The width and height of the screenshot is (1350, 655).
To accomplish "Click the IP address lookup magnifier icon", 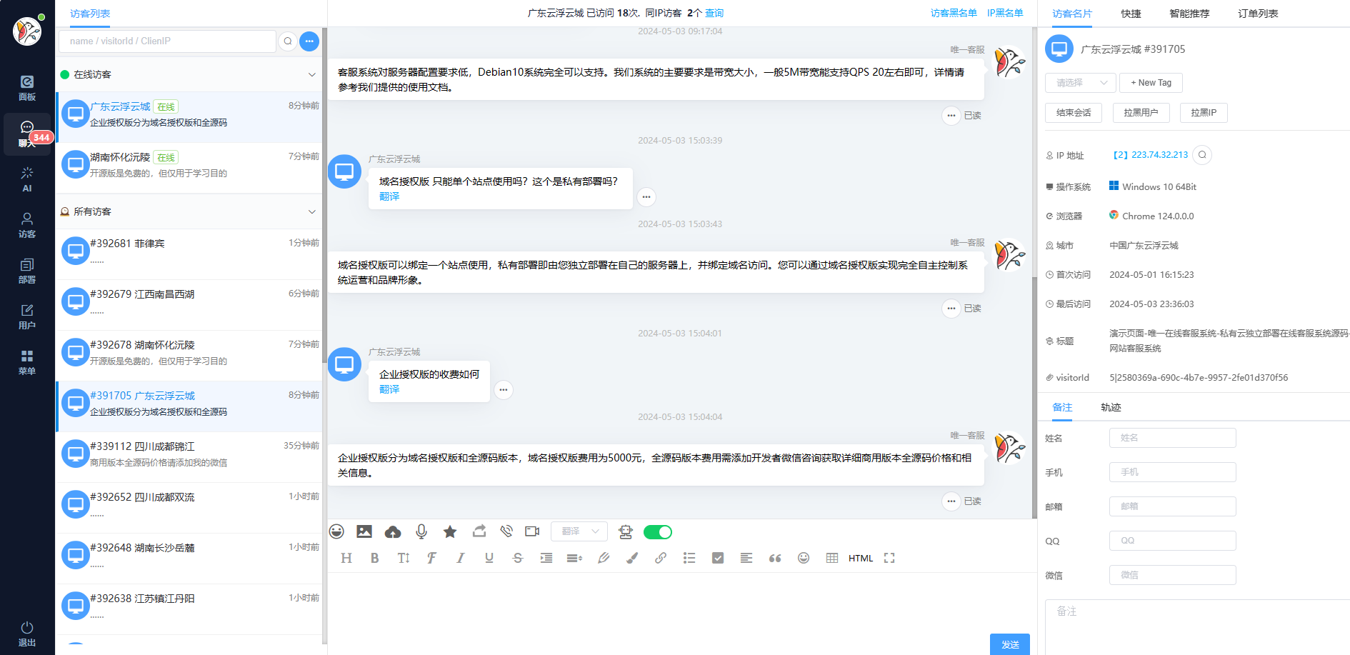I will tap(1202, 155).
